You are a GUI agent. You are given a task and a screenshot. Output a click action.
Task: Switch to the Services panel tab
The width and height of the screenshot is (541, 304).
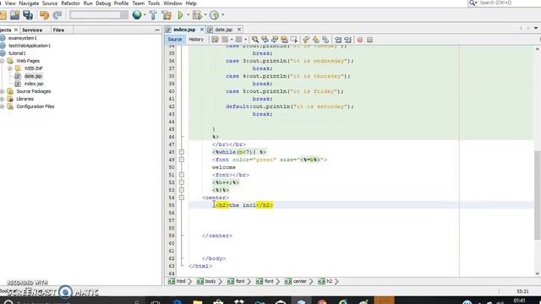click(32, 30)
